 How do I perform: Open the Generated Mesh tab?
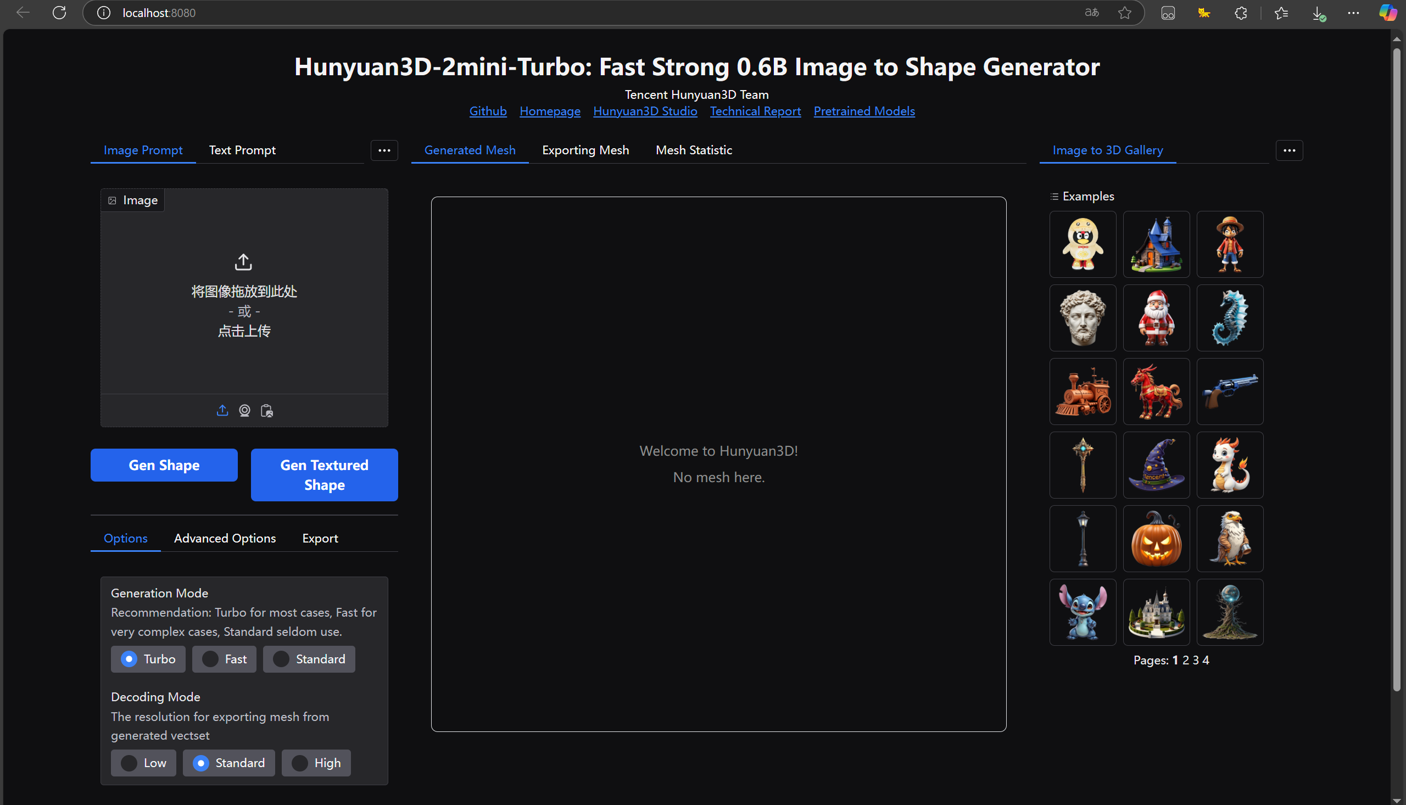pyautogui.click(x=470, y=150)
